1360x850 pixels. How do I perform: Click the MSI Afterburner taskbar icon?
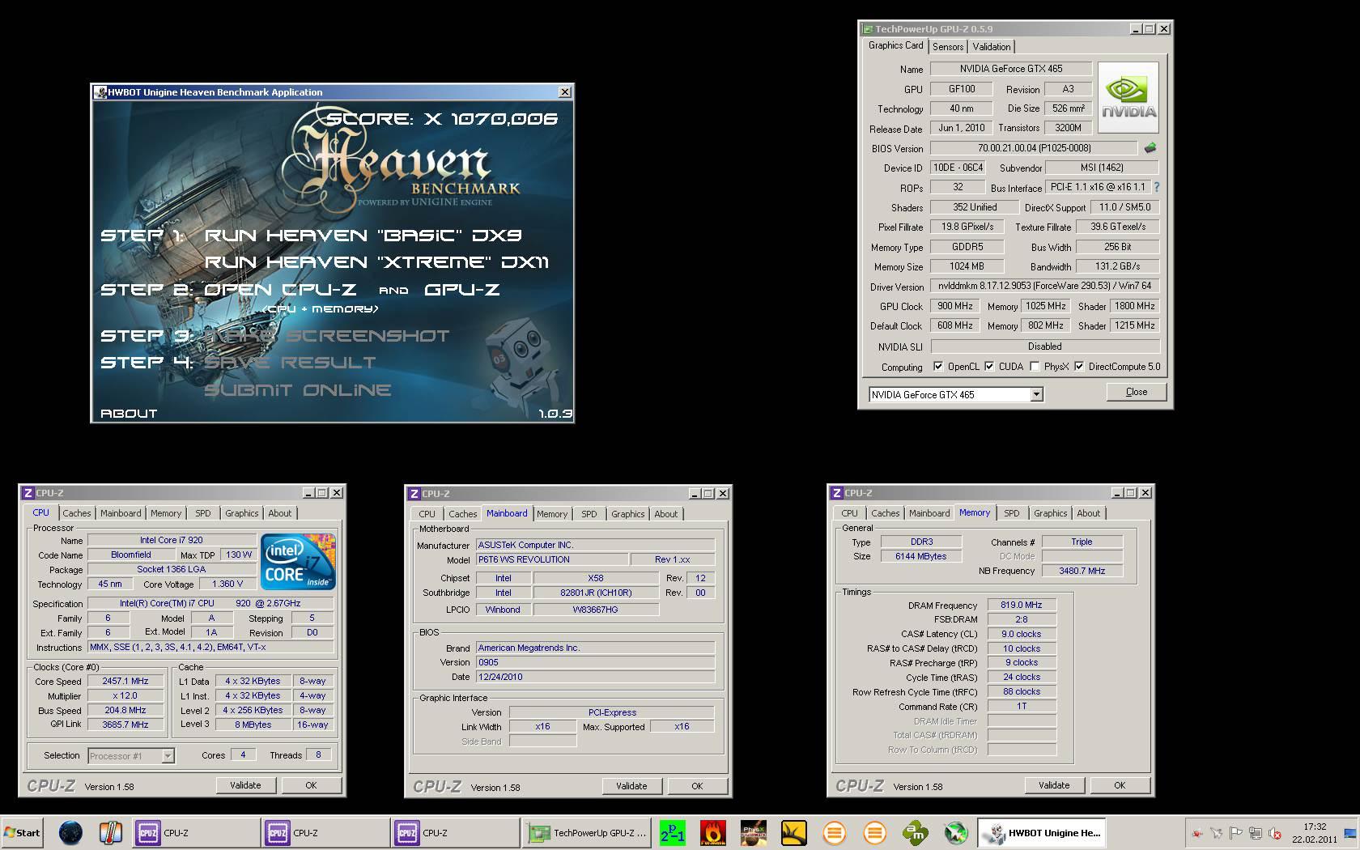click(x=955, y=832)
